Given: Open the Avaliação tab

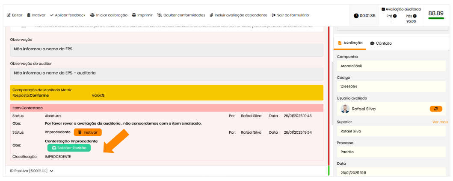Looking at the screenshot, I should click(350, 43).
